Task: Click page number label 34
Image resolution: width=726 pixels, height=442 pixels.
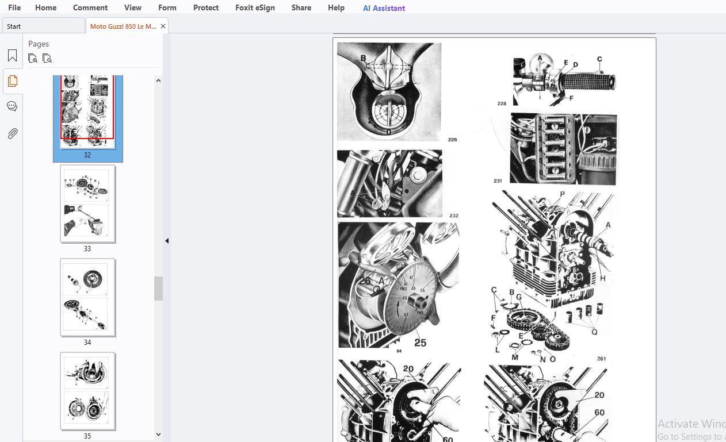Action: point(87,343)
